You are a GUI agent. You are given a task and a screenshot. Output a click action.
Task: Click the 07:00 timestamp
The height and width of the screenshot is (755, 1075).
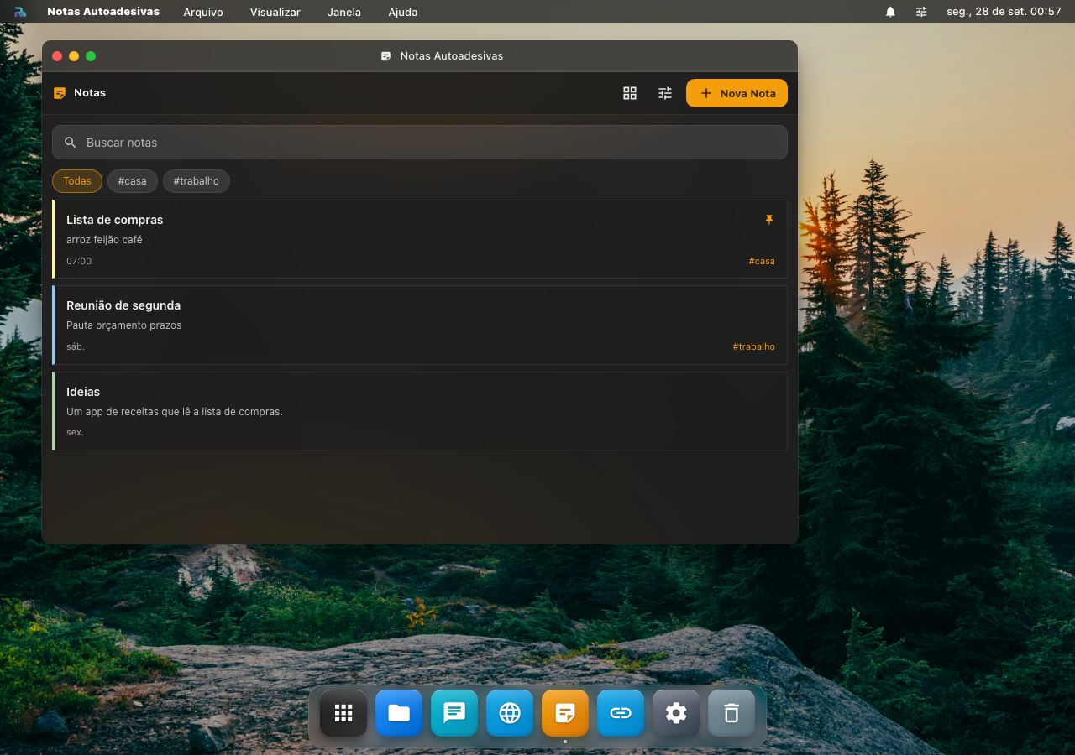(x=79, y=261)
